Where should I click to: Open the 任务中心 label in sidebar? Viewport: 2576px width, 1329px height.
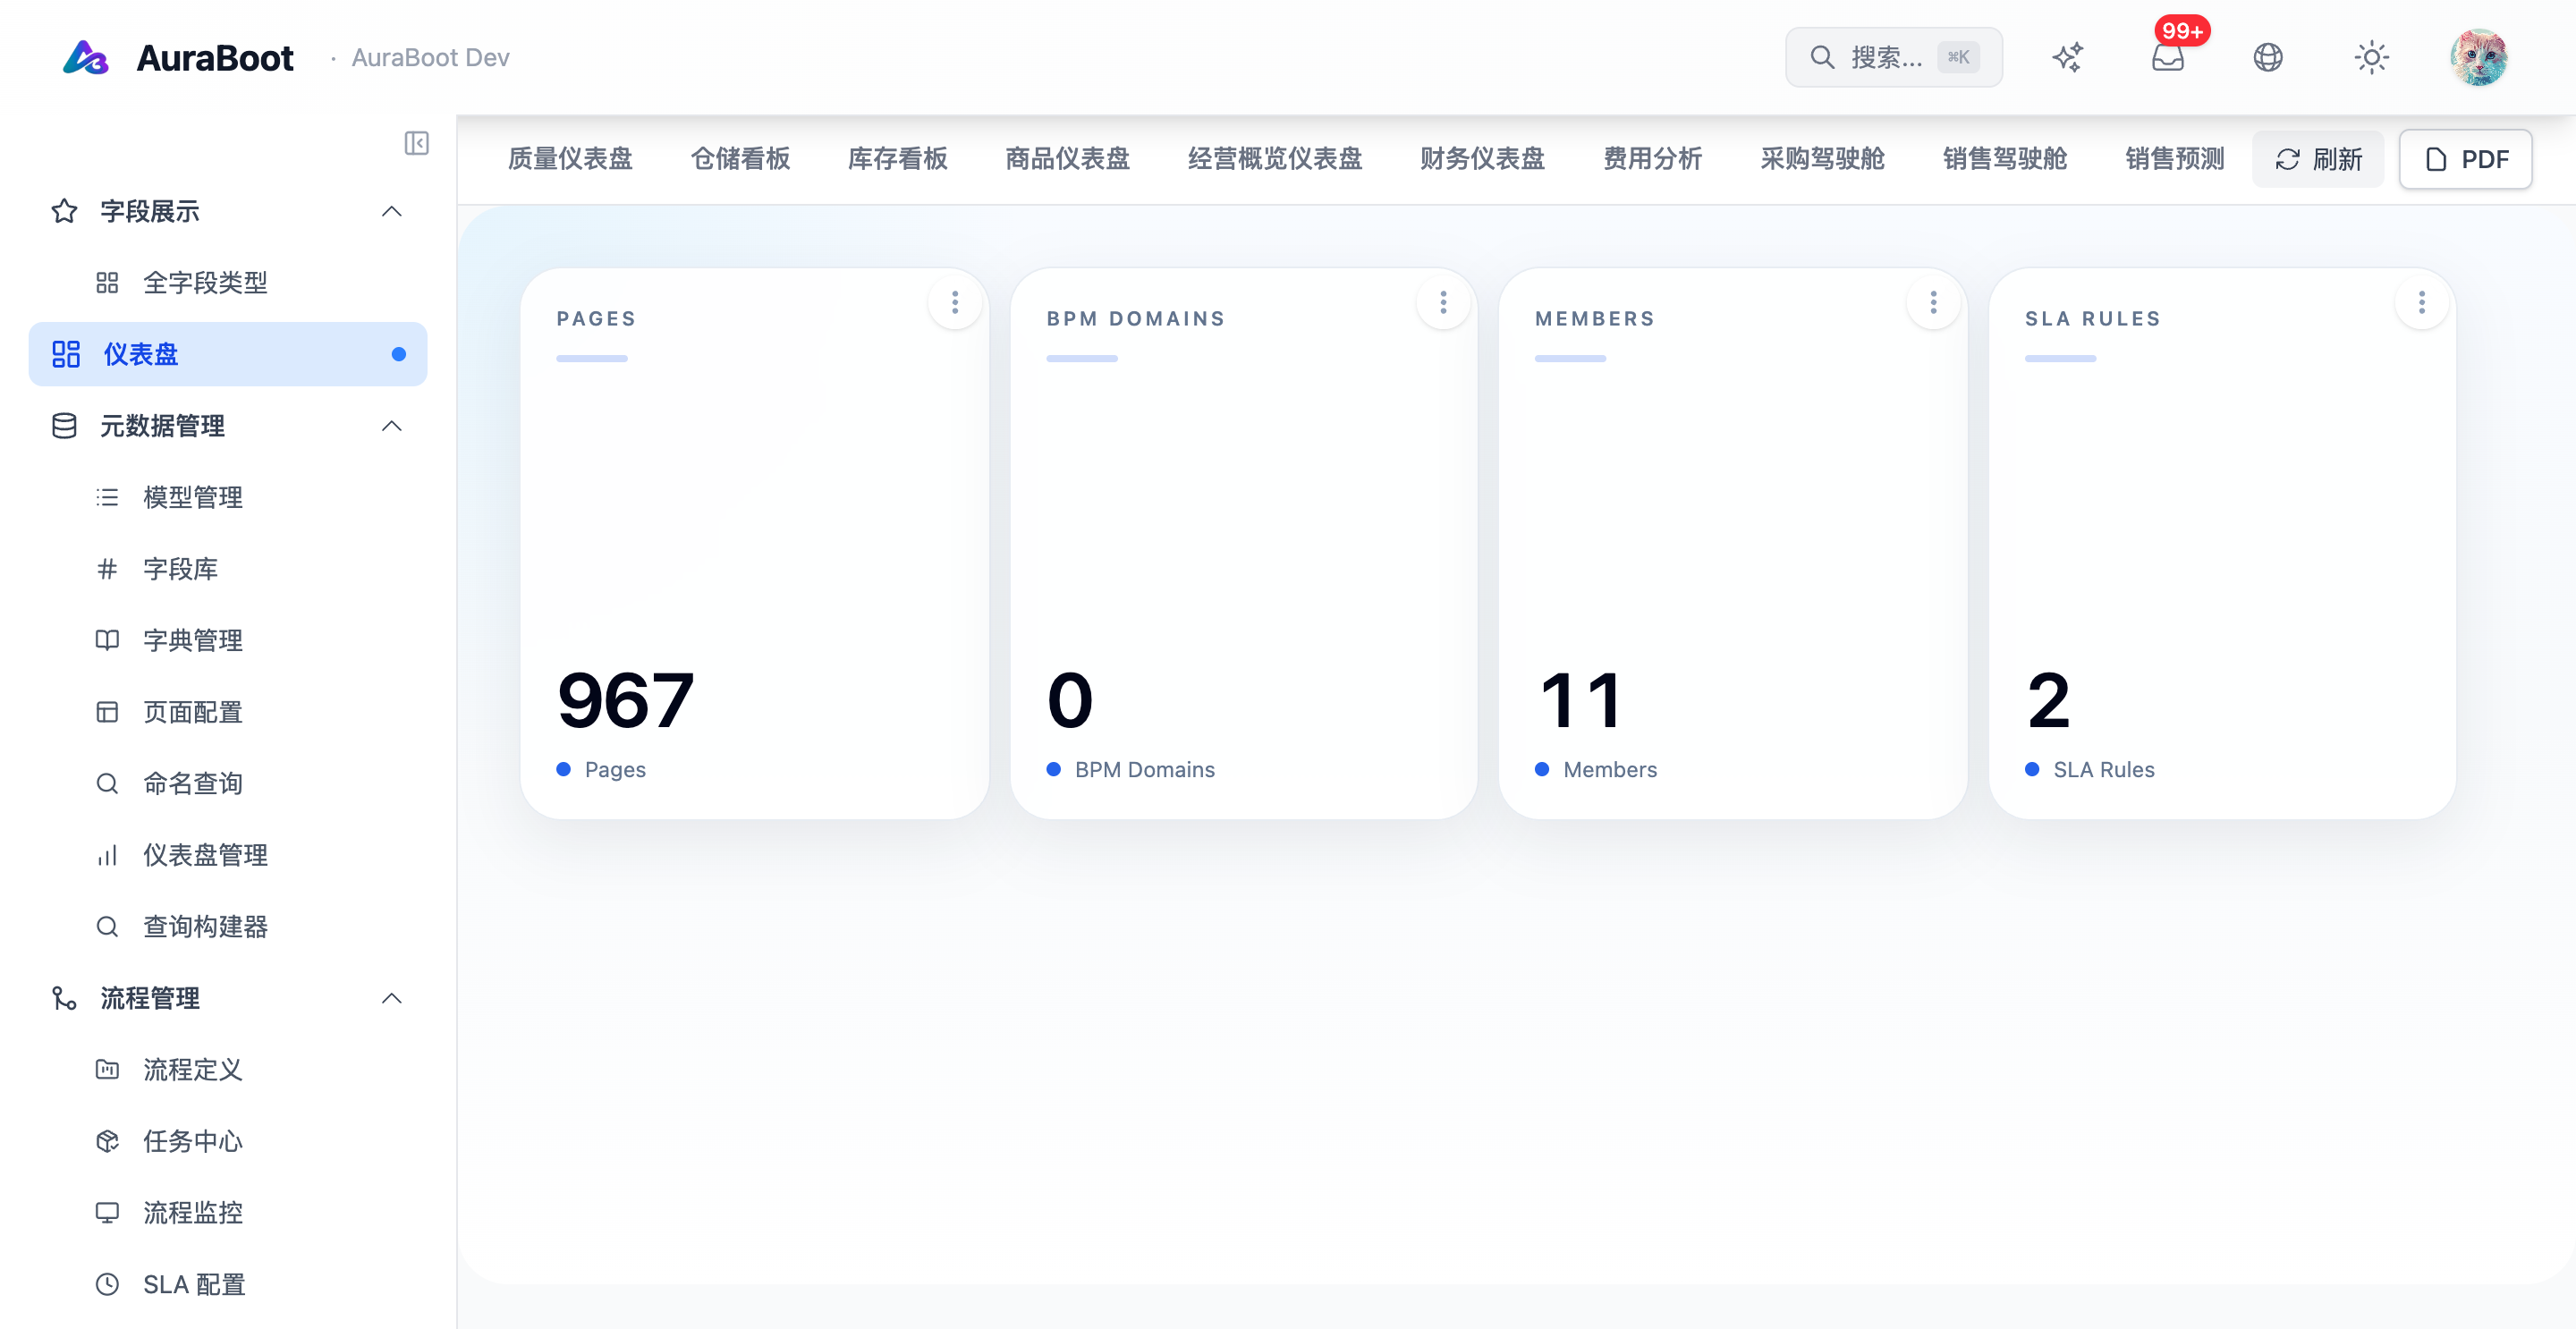point(193,1141)
